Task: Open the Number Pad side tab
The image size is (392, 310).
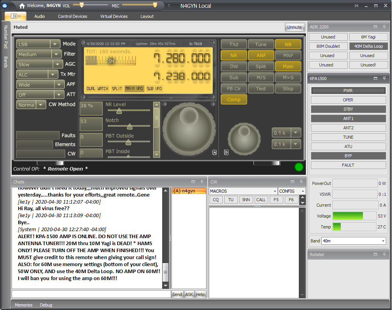Action: click(5, 37)
